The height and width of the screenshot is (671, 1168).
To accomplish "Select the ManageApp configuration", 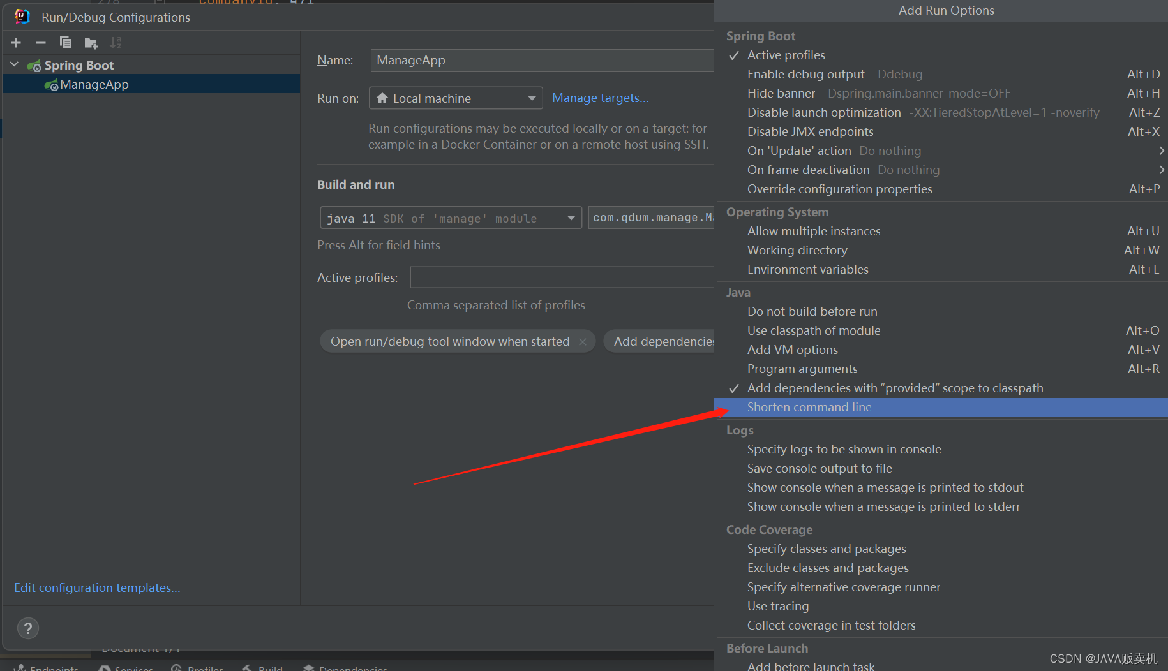I will 151,84.
